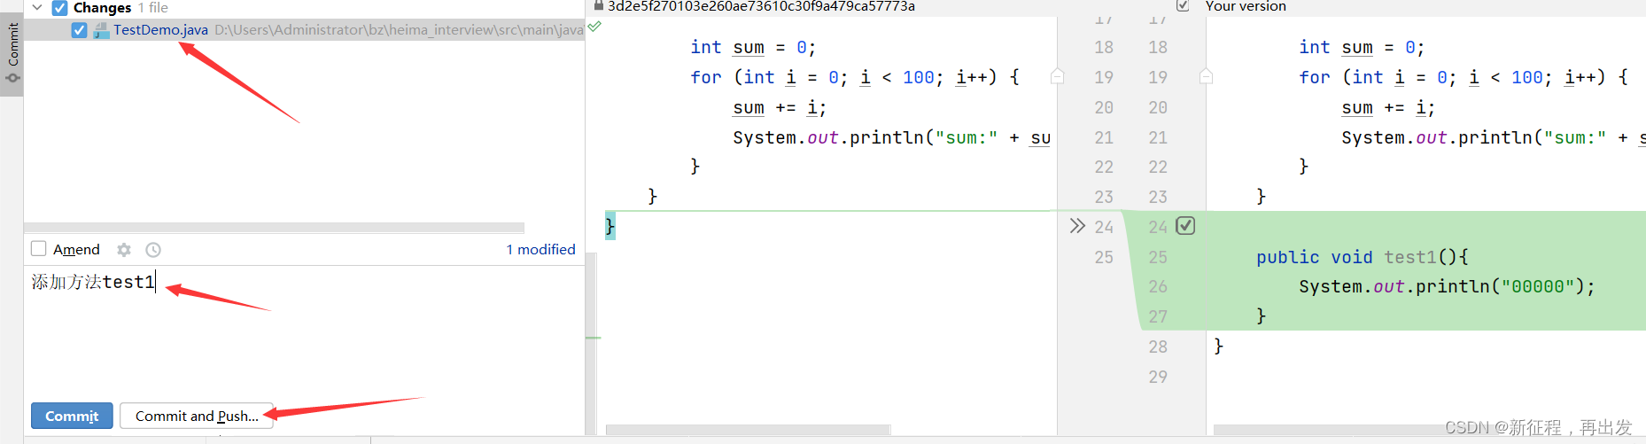The width and height of the screenshot is (1646, 444).
Task: Enable the Amend checkbox
Action: click(39, 249)
